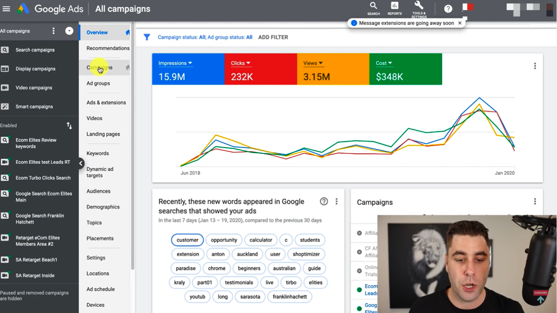The height and width of the screenshot is (313, 557).
Task: Open the chart card three-dot menu
Action: (535, 66)
